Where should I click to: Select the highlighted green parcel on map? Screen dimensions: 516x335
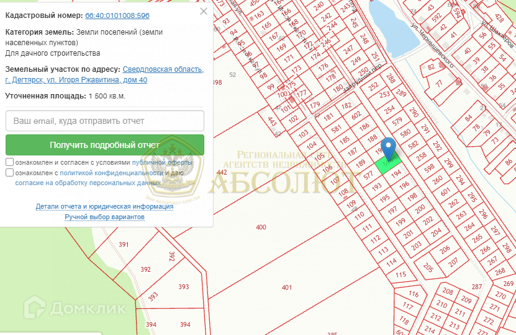(388, 164)
